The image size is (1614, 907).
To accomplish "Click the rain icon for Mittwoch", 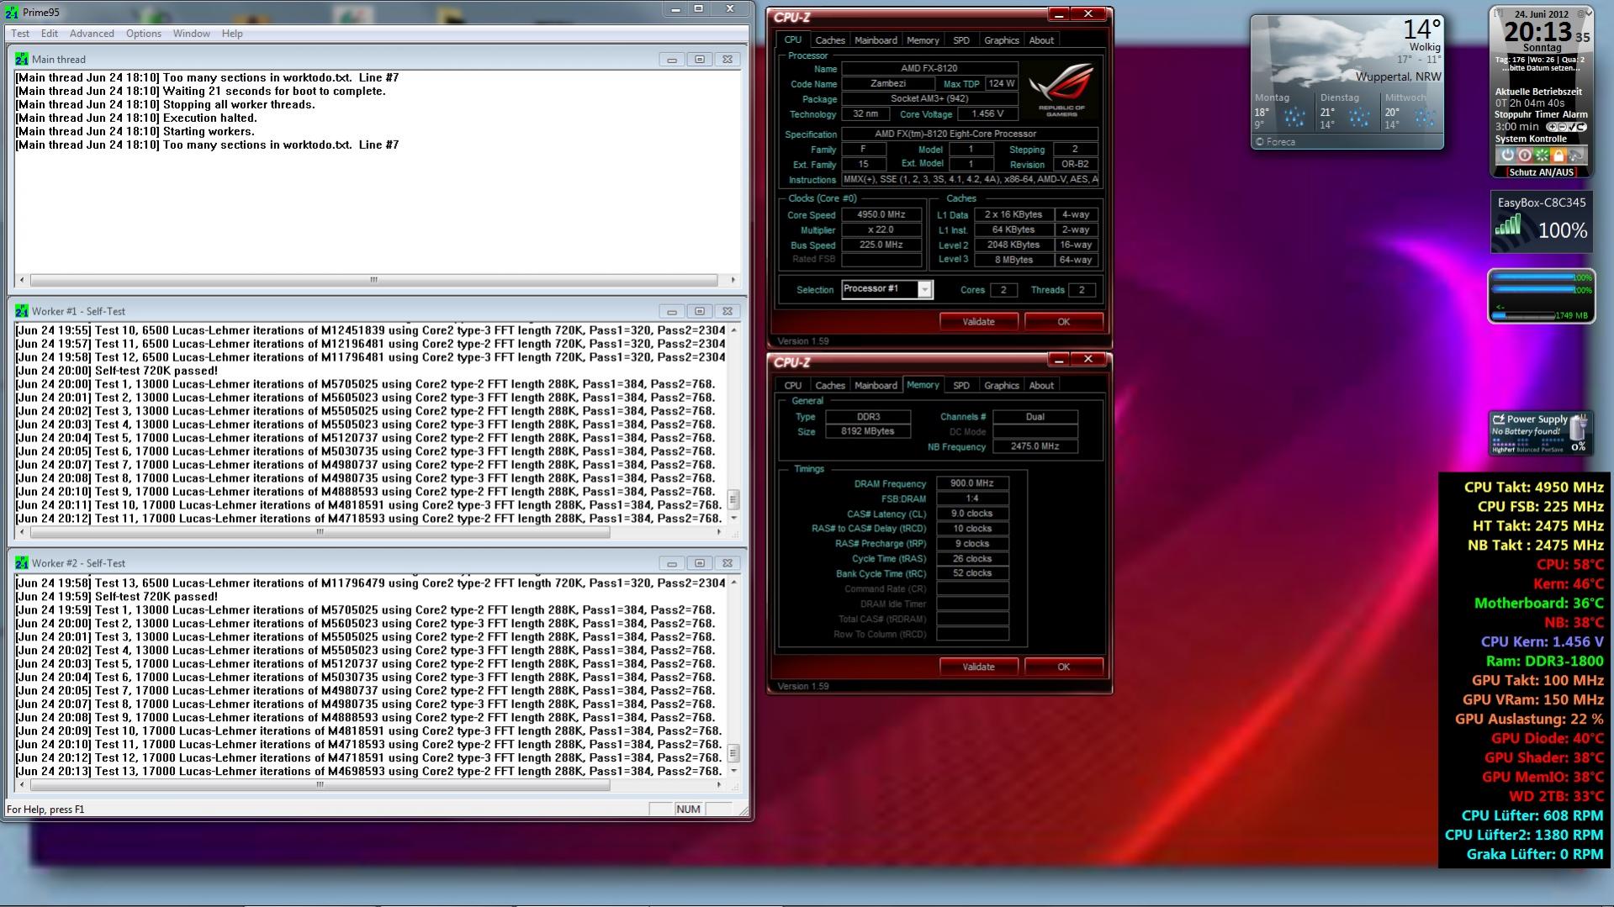I will (x=1425, y=117).
